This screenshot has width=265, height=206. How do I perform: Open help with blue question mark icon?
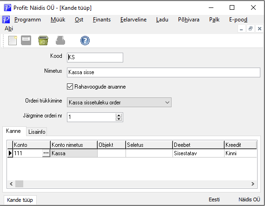tap(85, 41)
